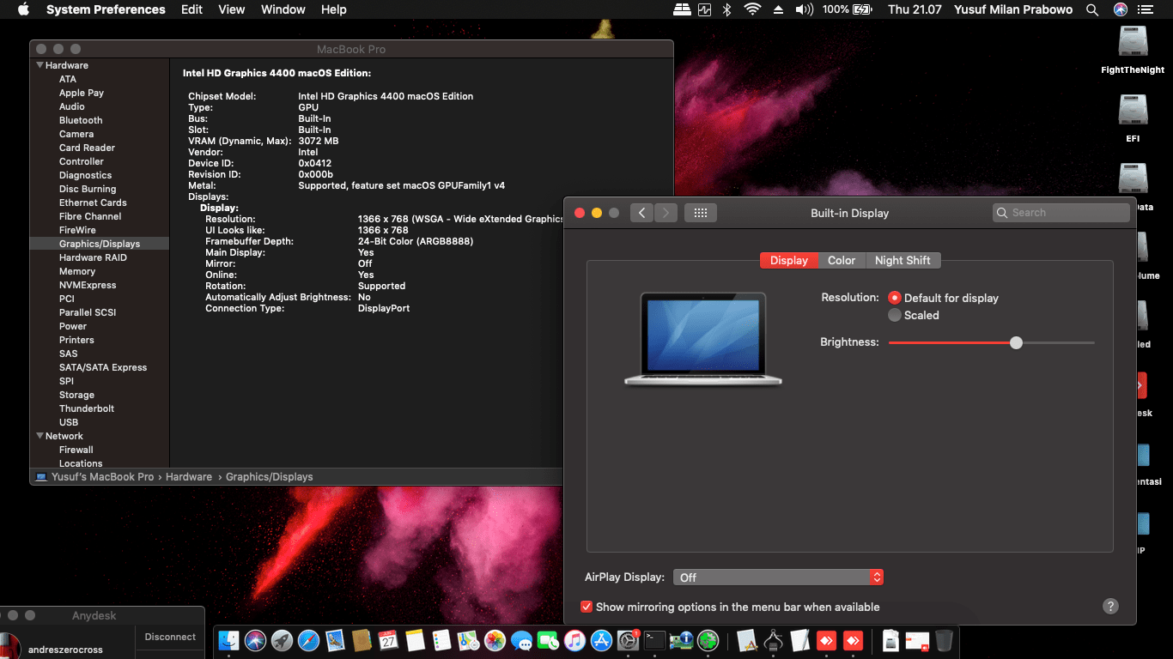The height and width of the screenshot is (659, 1173).
Task: Open FaceTime icon in dock
Action: (x=548, y=640)
